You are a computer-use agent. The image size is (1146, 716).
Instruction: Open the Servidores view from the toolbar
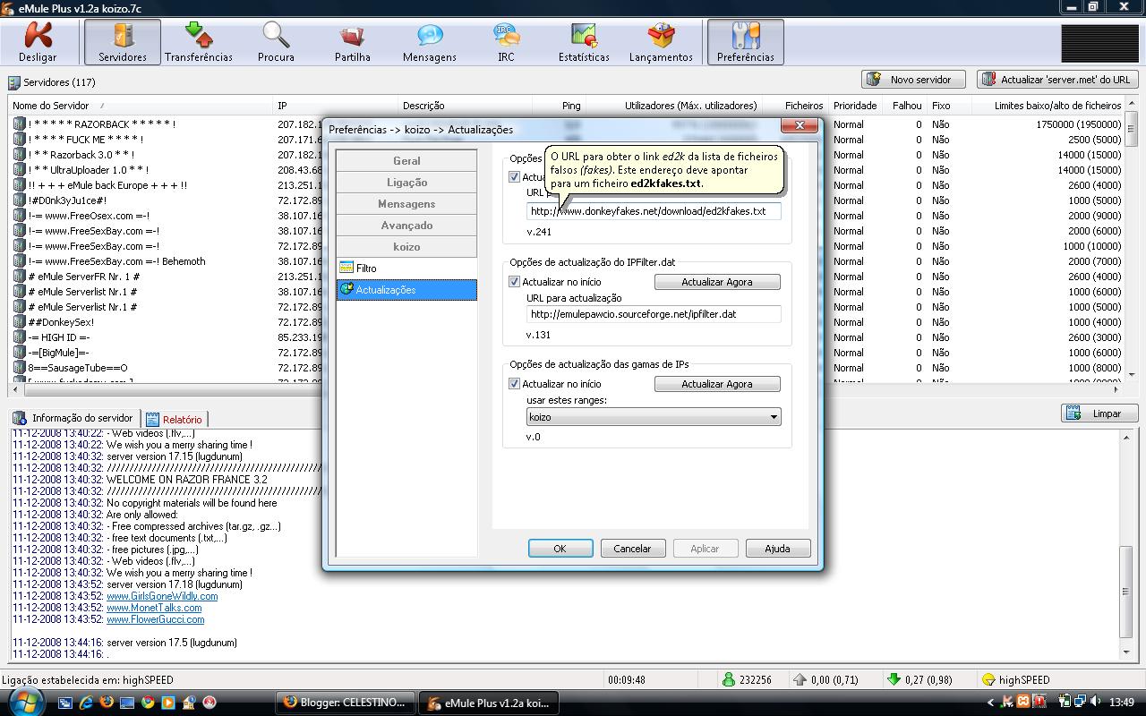(x=123, y=42)
